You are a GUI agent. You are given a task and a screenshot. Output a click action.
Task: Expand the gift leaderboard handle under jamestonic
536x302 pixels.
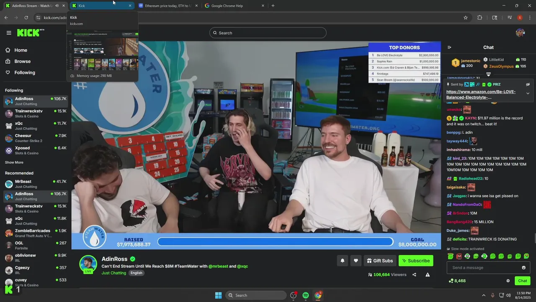coord(488,74)
